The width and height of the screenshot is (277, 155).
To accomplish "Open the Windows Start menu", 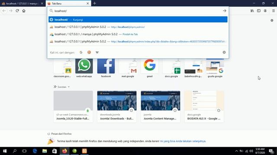I will (x=5, y=151).
